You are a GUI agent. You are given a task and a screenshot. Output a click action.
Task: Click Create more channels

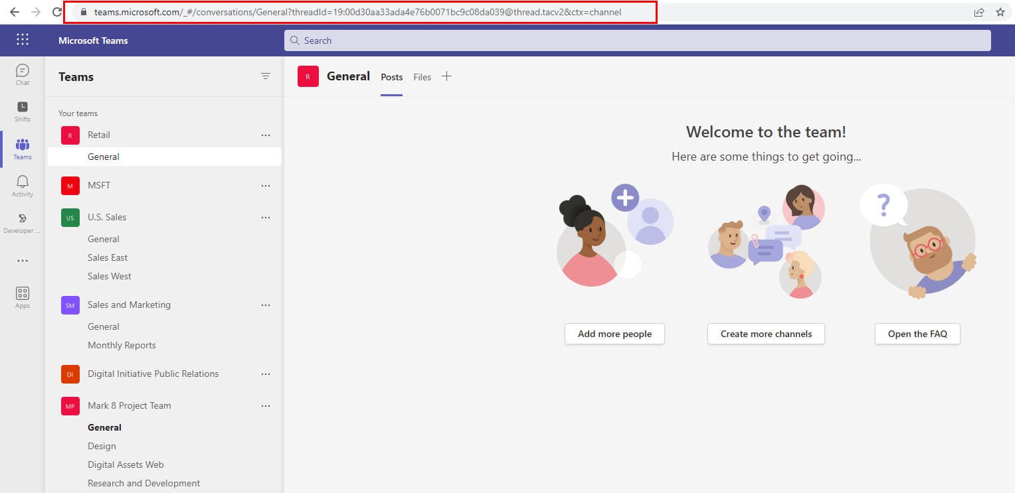765,334
